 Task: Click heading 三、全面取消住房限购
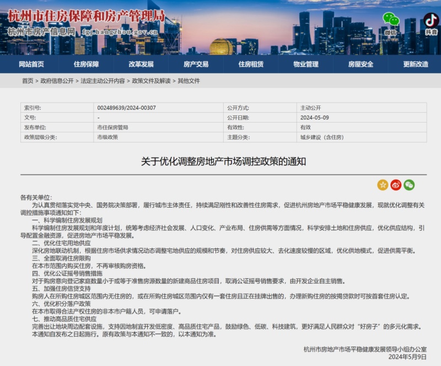click(x=61, y=258)
